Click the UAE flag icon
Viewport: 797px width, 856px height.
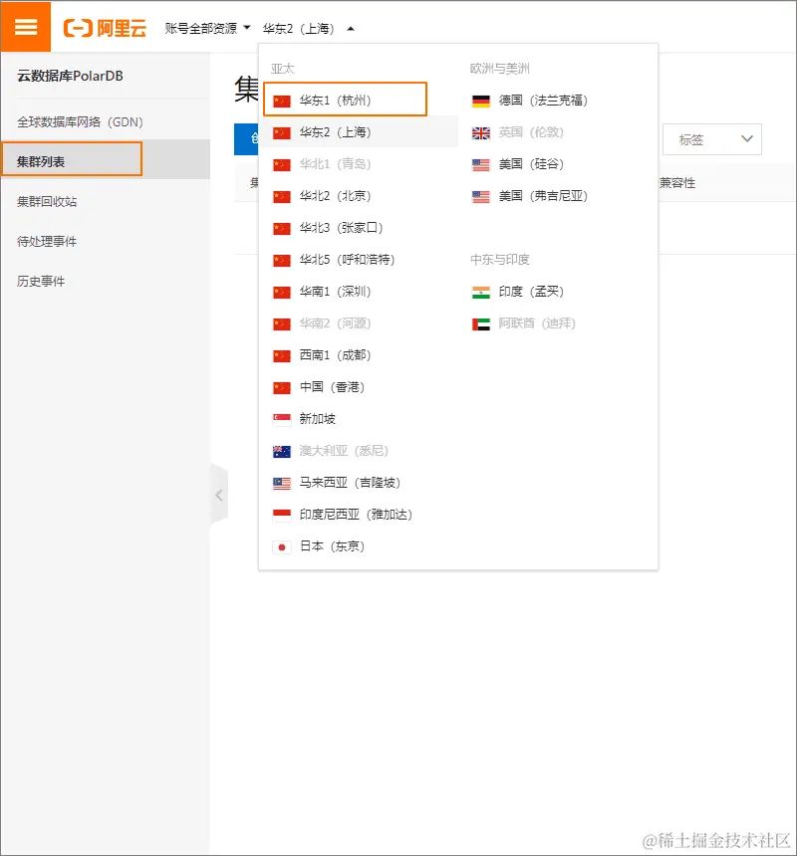click(x=481, y=324)
